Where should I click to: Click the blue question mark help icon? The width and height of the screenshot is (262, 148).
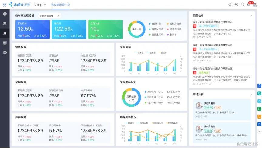click(259, 86)
